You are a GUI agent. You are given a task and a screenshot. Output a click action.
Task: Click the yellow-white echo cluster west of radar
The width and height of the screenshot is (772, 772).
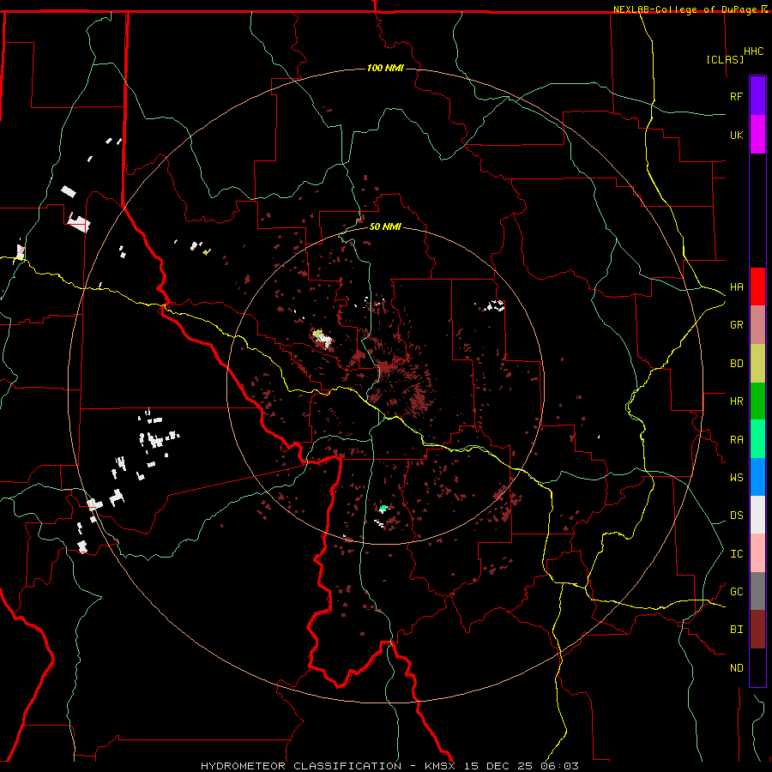(x=321, y=337)
